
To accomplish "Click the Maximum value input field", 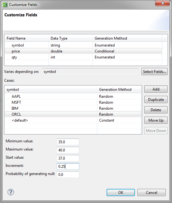I will (x=68, y=150).
